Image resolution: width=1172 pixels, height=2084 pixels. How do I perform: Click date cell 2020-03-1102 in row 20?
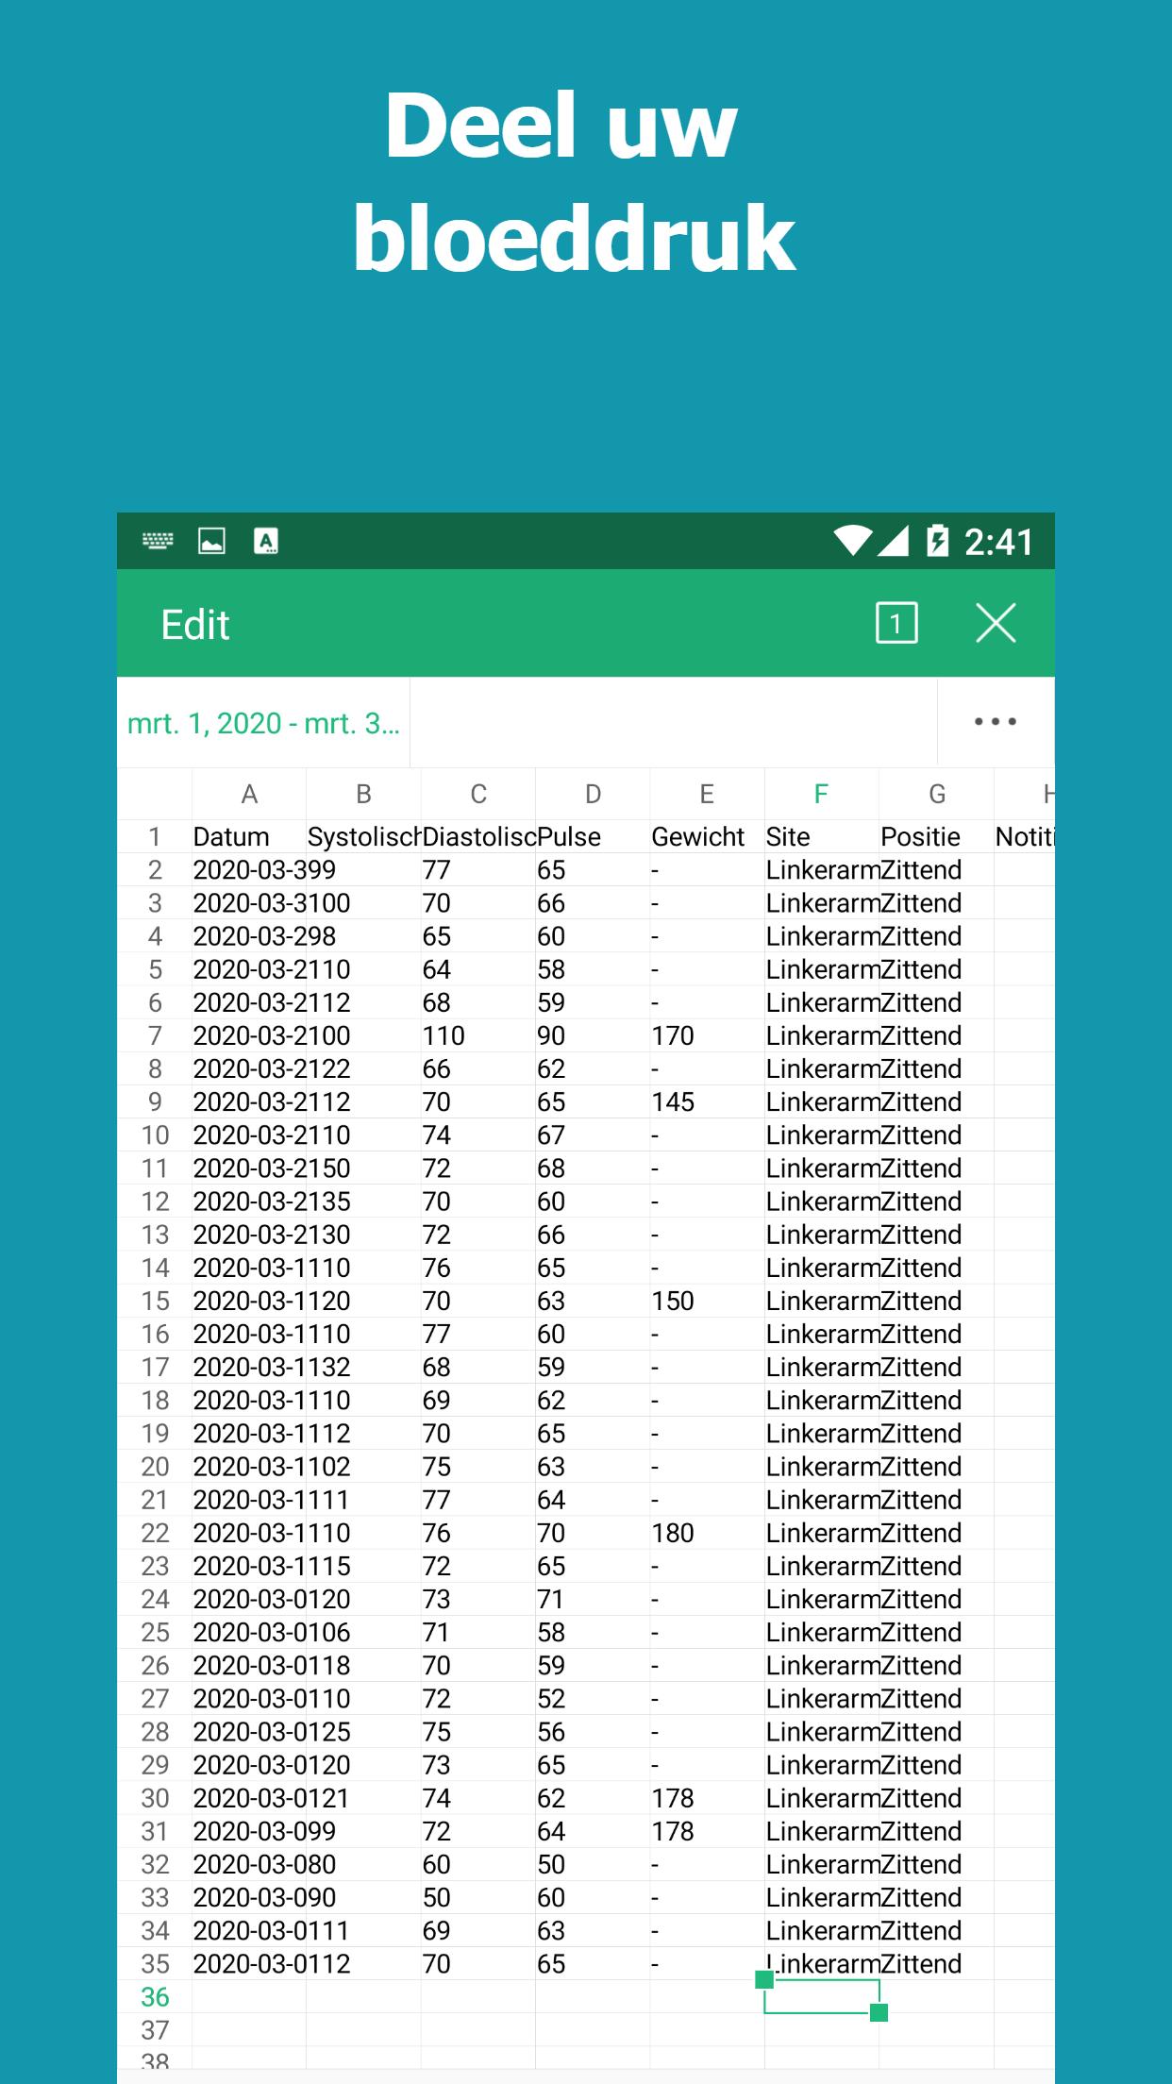pos(249,1467)
